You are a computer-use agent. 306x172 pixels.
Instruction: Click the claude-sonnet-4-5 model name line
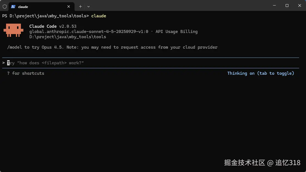coord(89,32)
